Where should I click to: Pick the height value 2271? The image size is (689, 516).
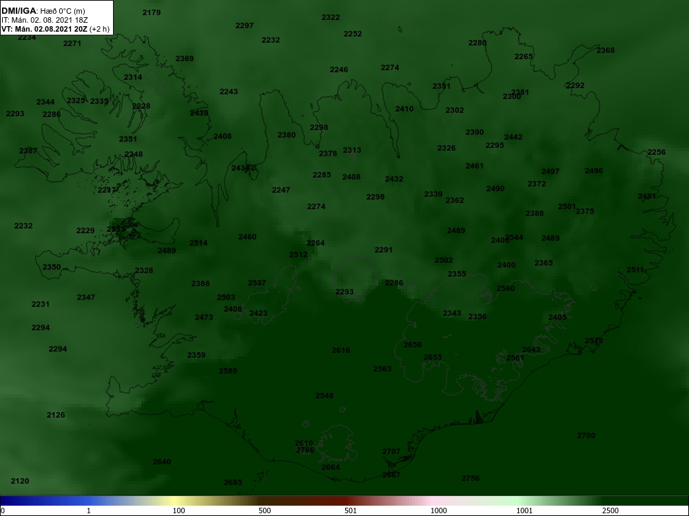pyautogui.click(x=72, y=43)
